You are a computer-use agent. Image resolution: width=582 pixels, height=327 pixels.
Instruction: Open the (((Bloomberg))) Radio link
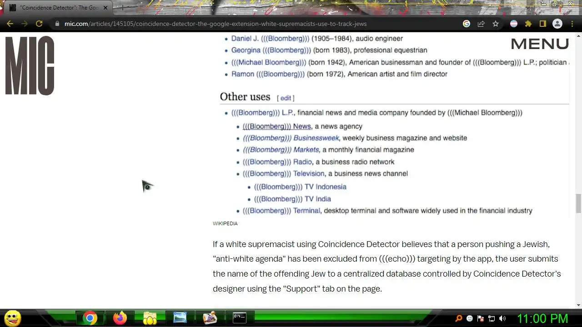click(277, 162)
